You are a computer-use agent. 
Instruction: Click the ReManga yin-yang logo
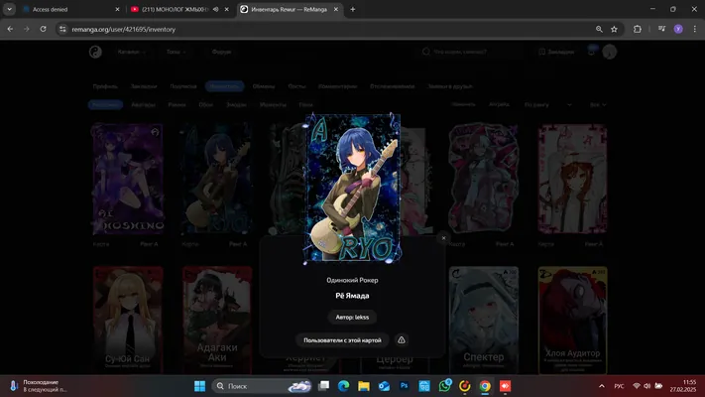(95, 52)
